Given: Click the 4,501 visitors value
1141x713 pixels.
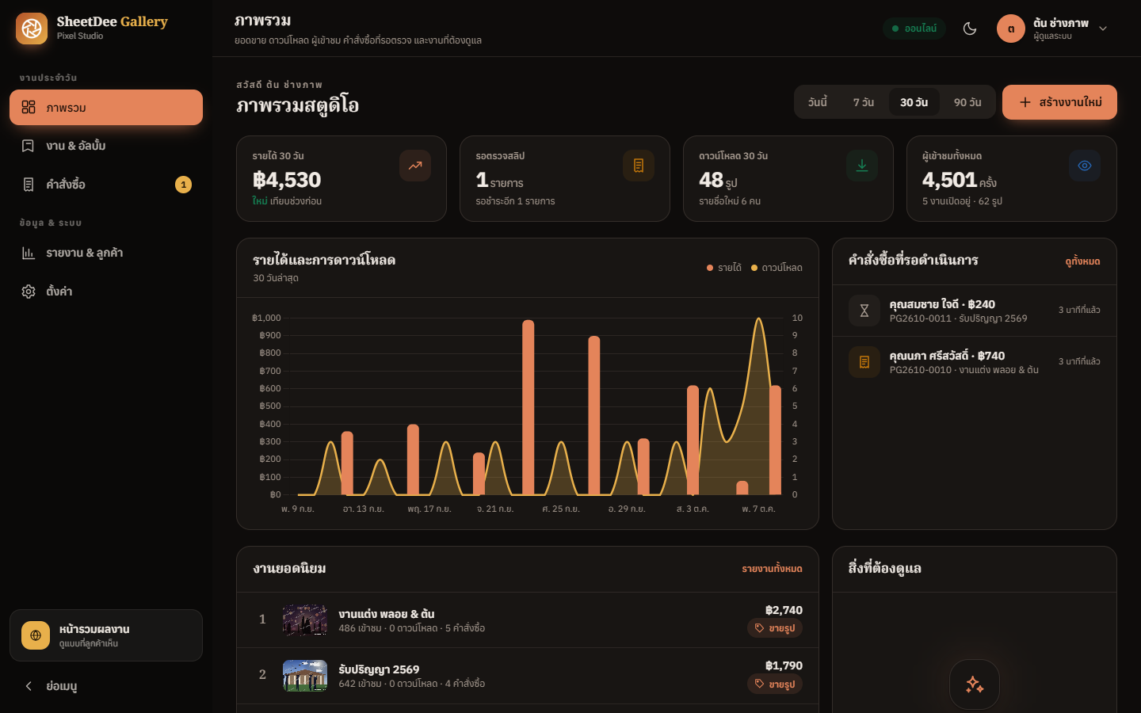Looking at the screenshot, I should point(949,180).
